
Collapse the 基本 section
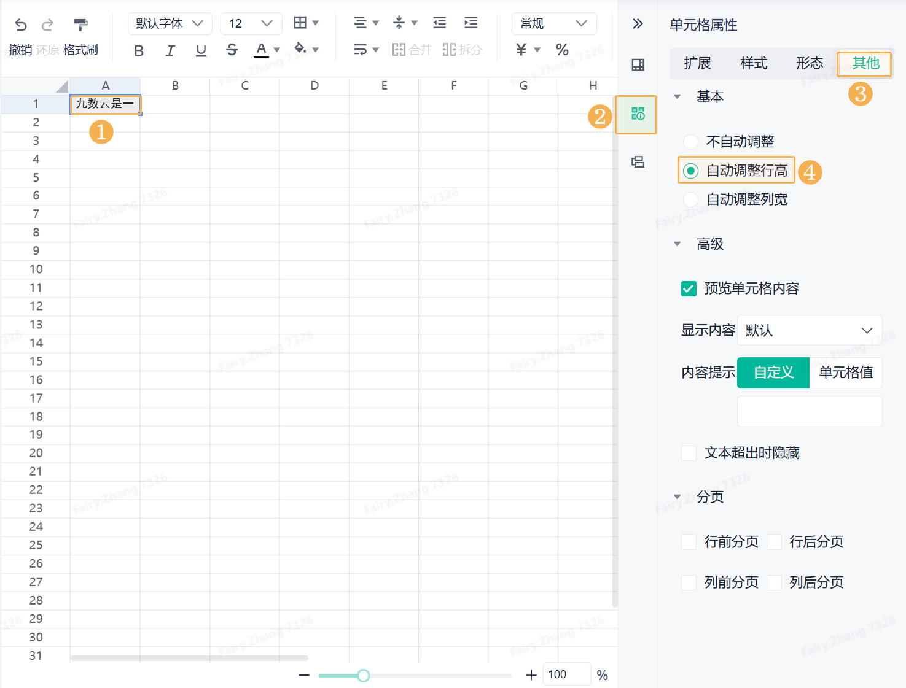point(677,96)
